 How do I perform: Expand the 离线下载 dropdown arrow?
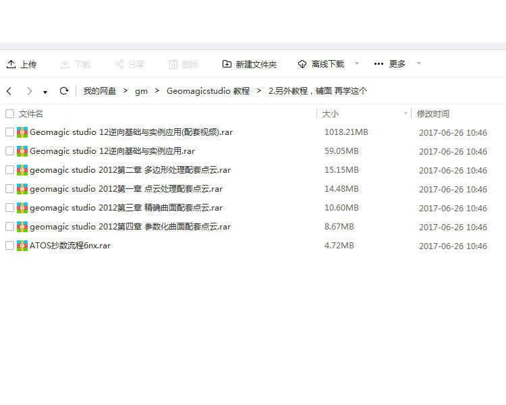(x=357, y=63)
